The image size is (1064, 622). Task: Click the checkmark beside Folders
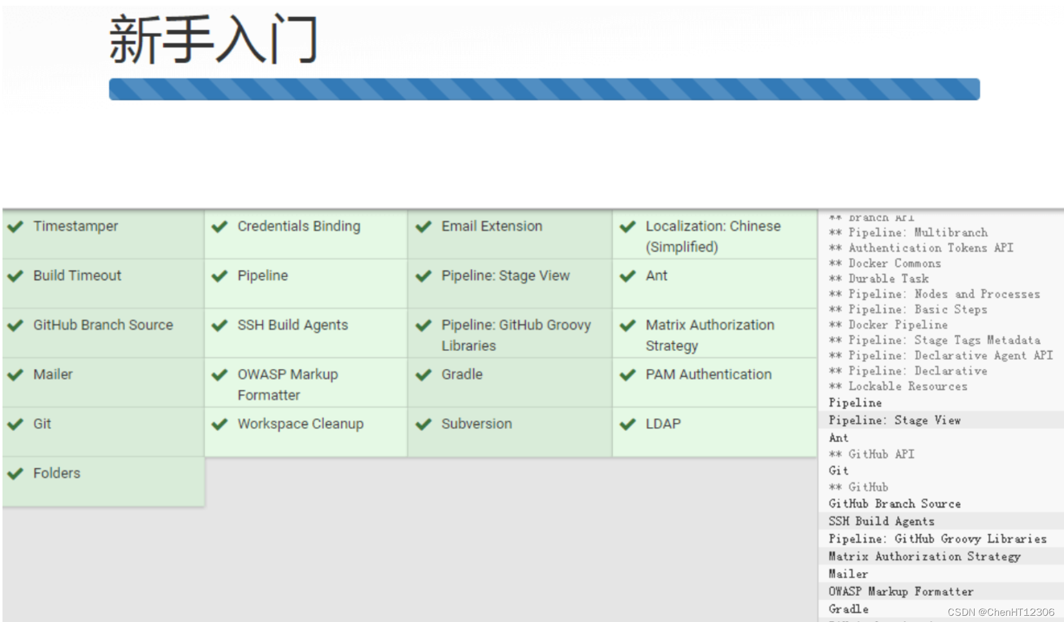tap(16, 473)
